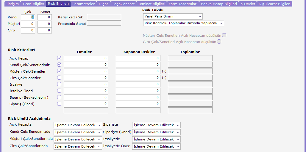Open the Siparişte dropdown list
306x152 pixels.
click(x=156, y=125)
